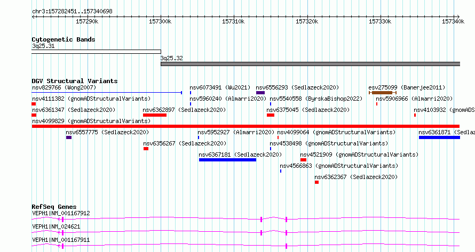Select the 3q25.31 cytogenetic band box
Image resolution: width=475 pixels, height=252 pixels.
[x=96, y=52]
